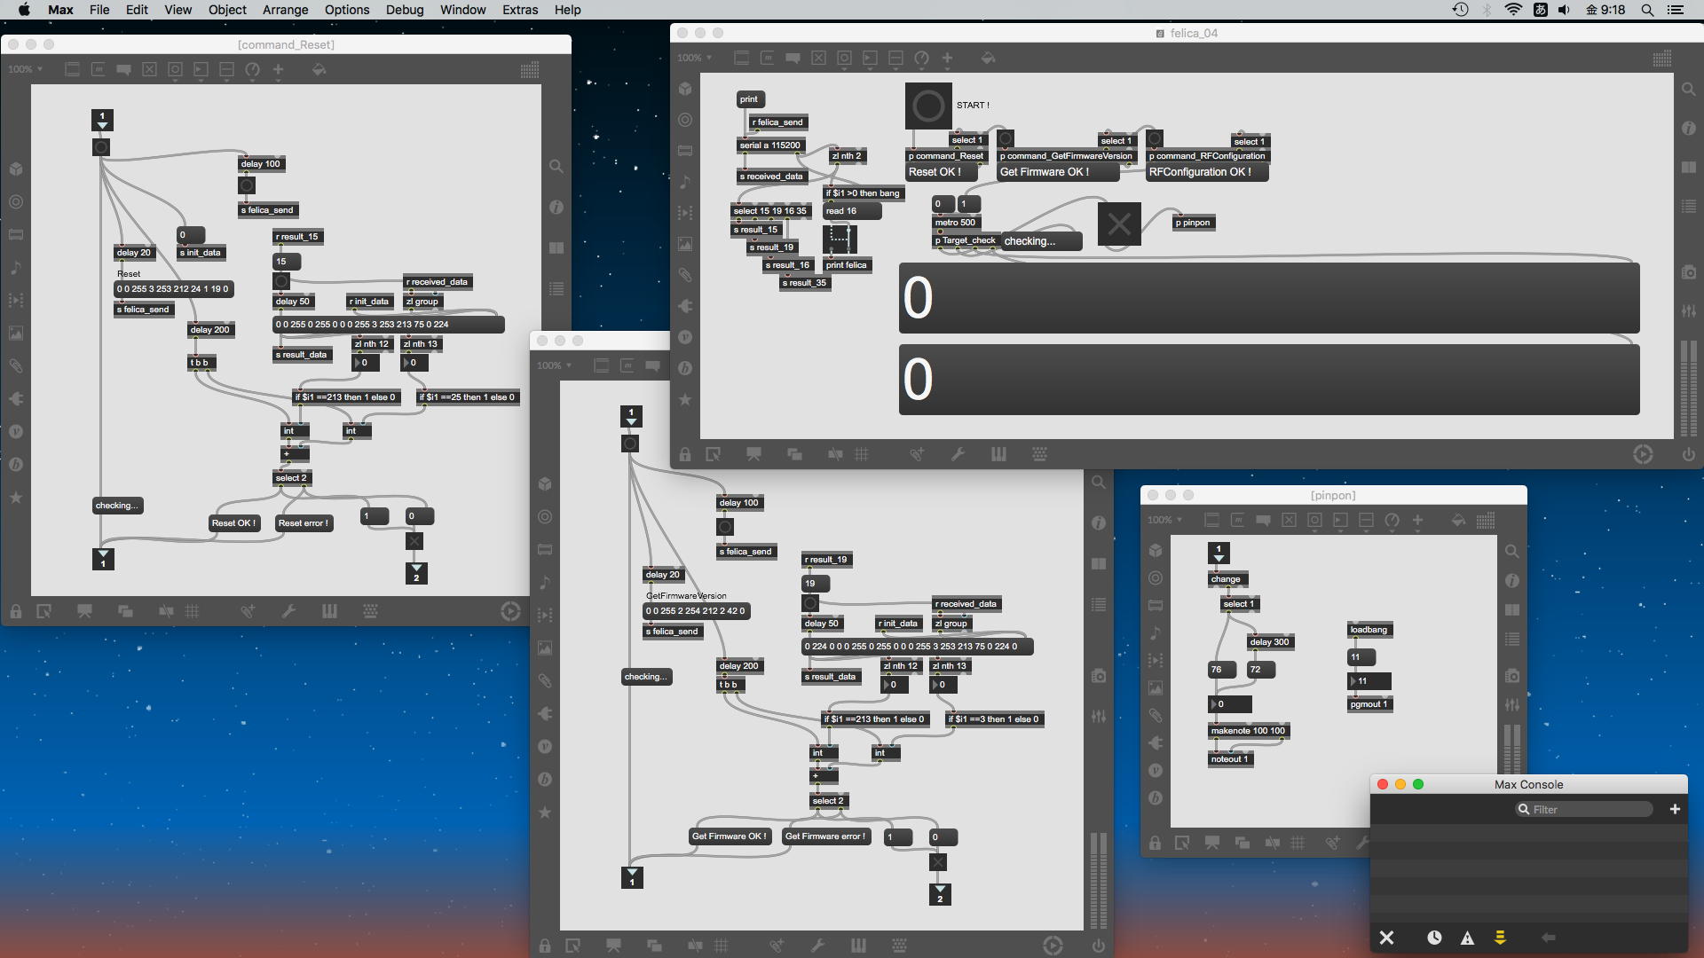Toggle audio power button in felica_04
Viewport: 1704px width, 958px height.
pos(1688,454)
